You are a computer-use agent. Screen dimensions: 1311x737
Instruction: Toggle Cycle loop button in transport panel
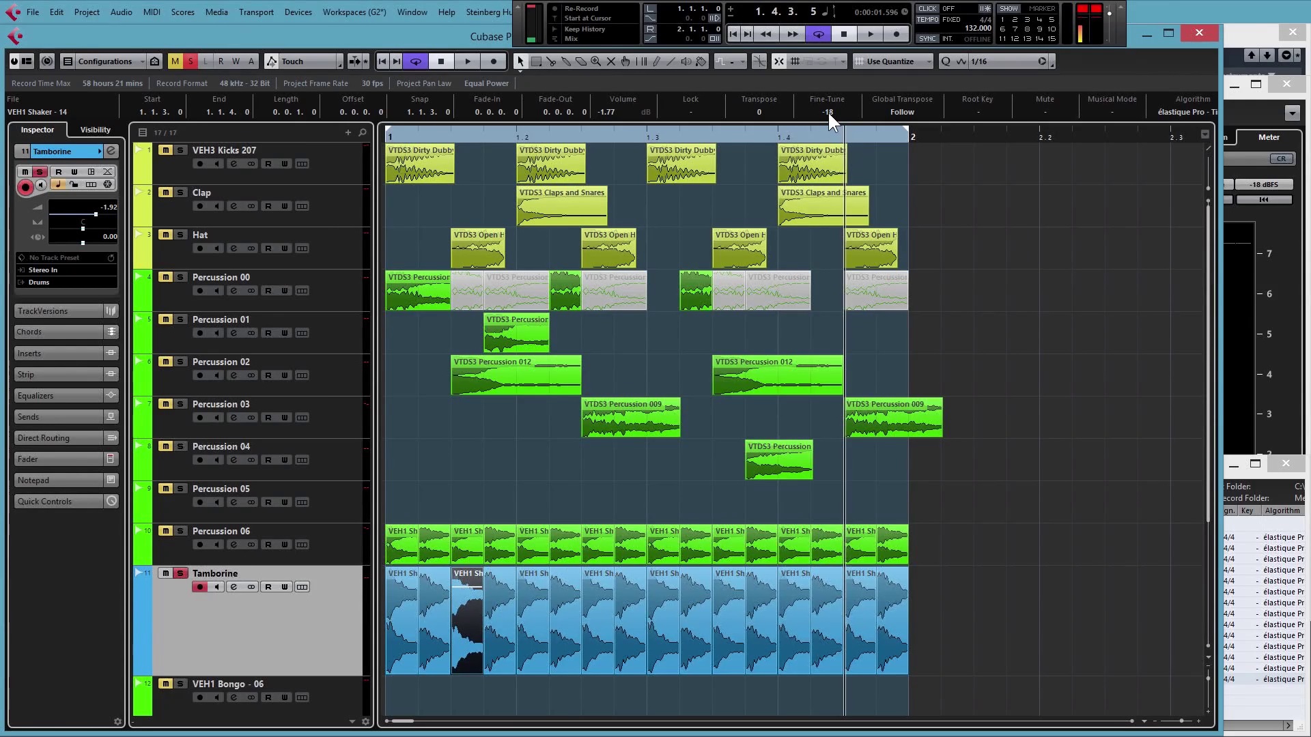(x=818, y=34)
